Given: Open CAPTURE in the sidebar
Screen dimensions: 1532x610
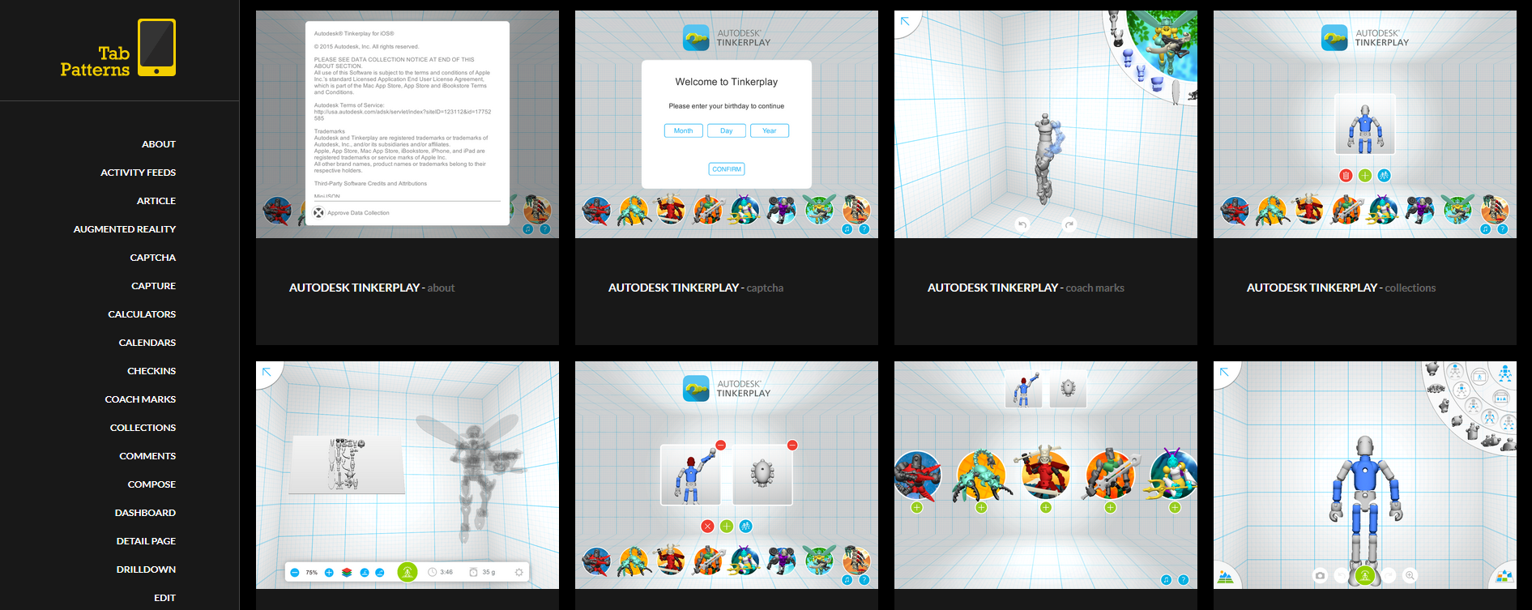Looking at the screenshot, I should coord(154,286).
